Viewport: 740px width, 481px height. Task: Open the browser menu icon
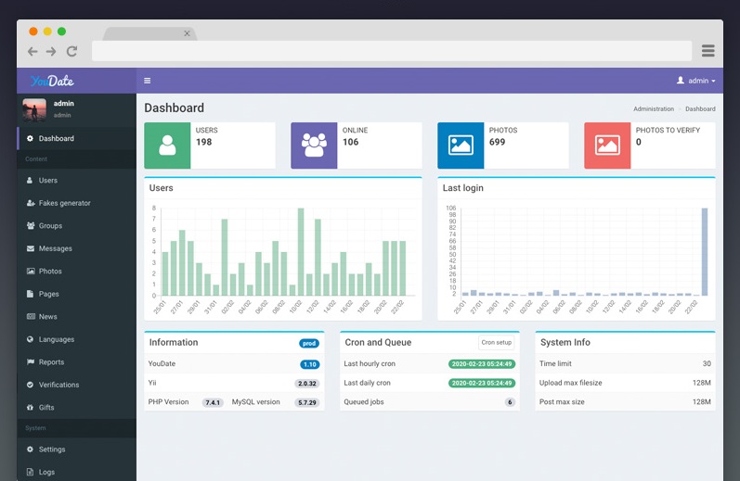(708, 51)
